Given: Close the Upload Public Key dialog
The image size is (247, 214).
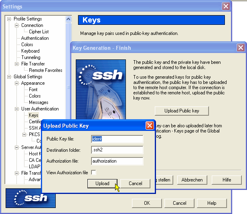Looking at the screenshot, I should (150, 126).
